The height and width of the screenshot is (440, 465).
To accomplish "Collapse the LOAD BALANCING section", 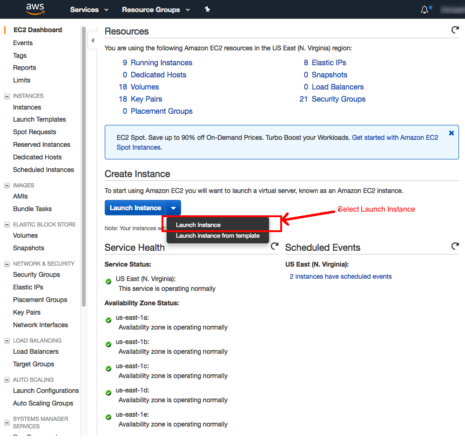I will click(x=7, y=341).
